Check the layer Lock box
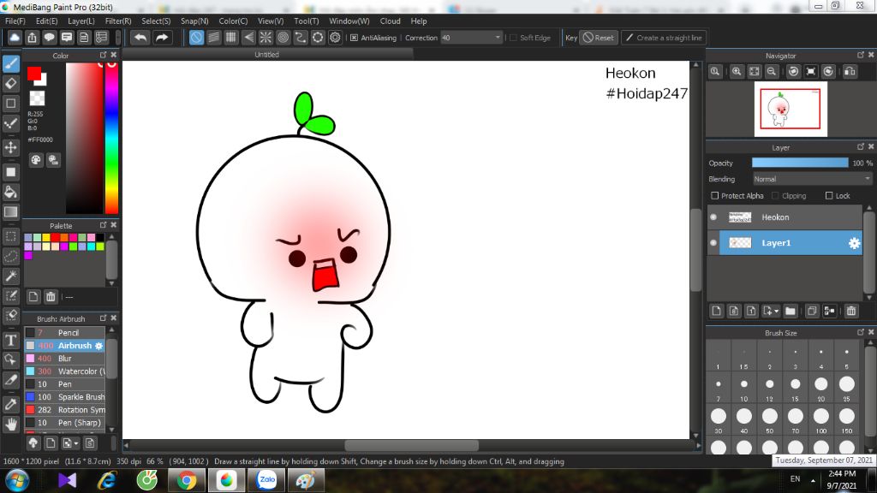 [829, 196]
